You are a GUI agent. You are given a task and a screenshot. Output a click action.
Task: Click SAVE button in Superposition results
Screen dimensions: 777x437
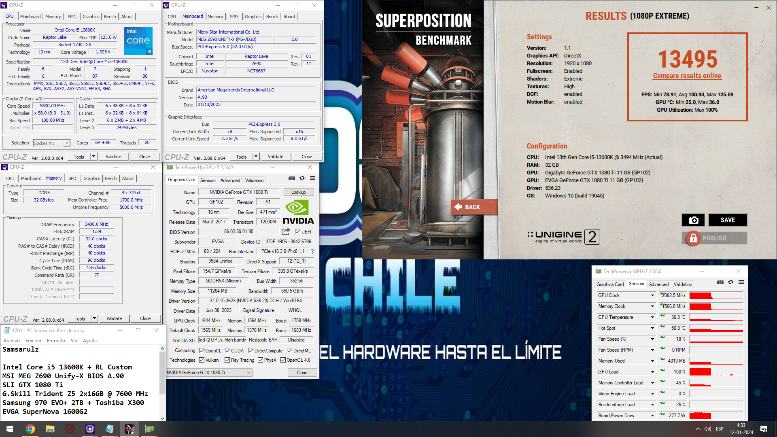(727, 220)
